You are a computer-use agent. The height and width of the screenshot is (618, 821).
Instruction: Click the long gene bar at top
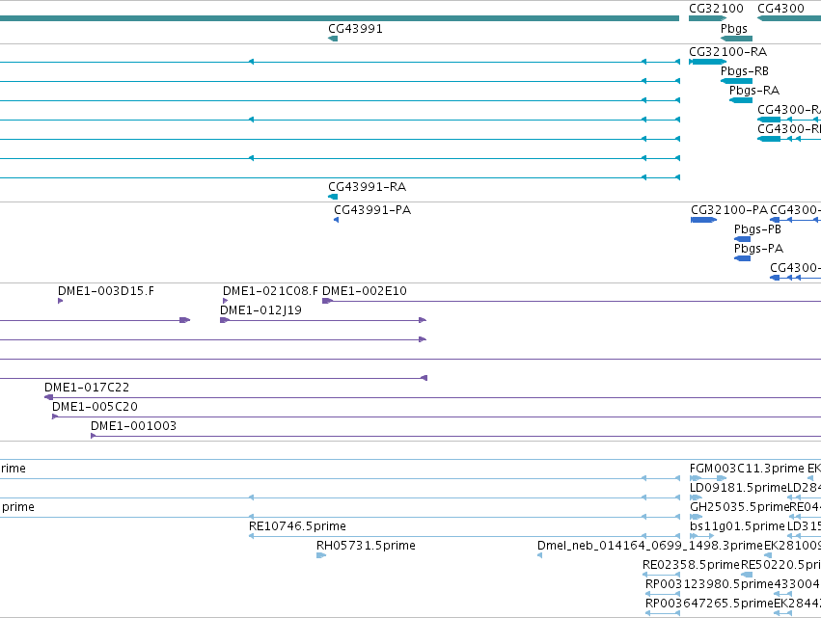tap(340, 18)
